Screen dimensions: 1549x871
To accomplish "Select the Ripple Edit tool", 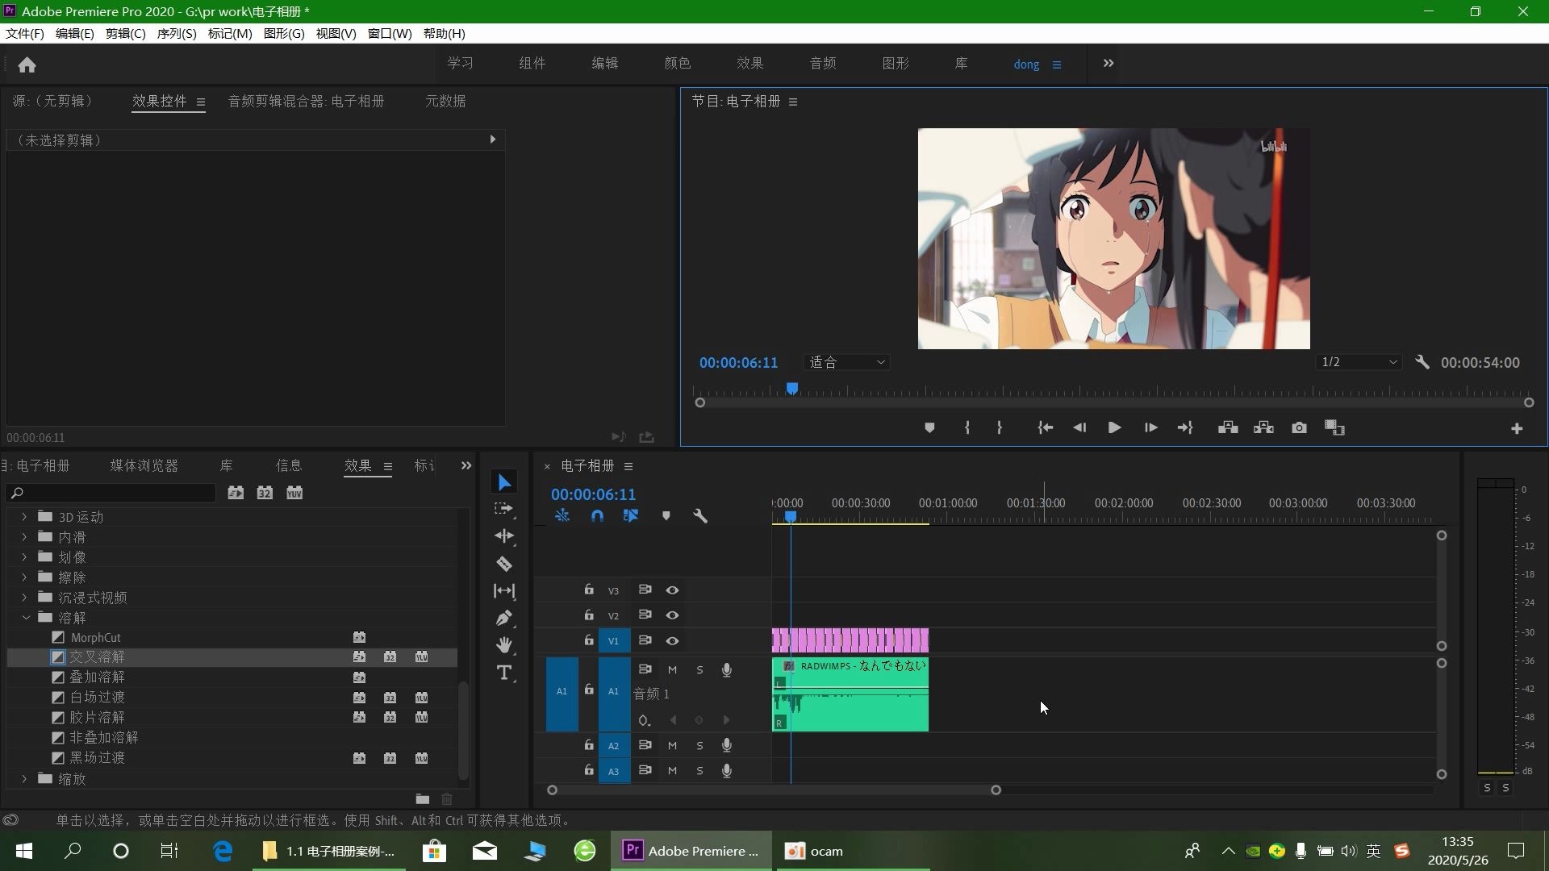I will 504,536.
